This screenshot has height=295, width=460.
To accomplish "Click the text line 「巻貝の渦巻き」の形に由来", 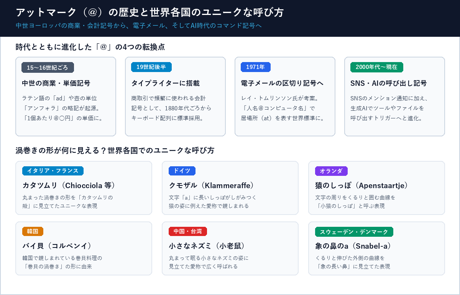I will point(57,267).
